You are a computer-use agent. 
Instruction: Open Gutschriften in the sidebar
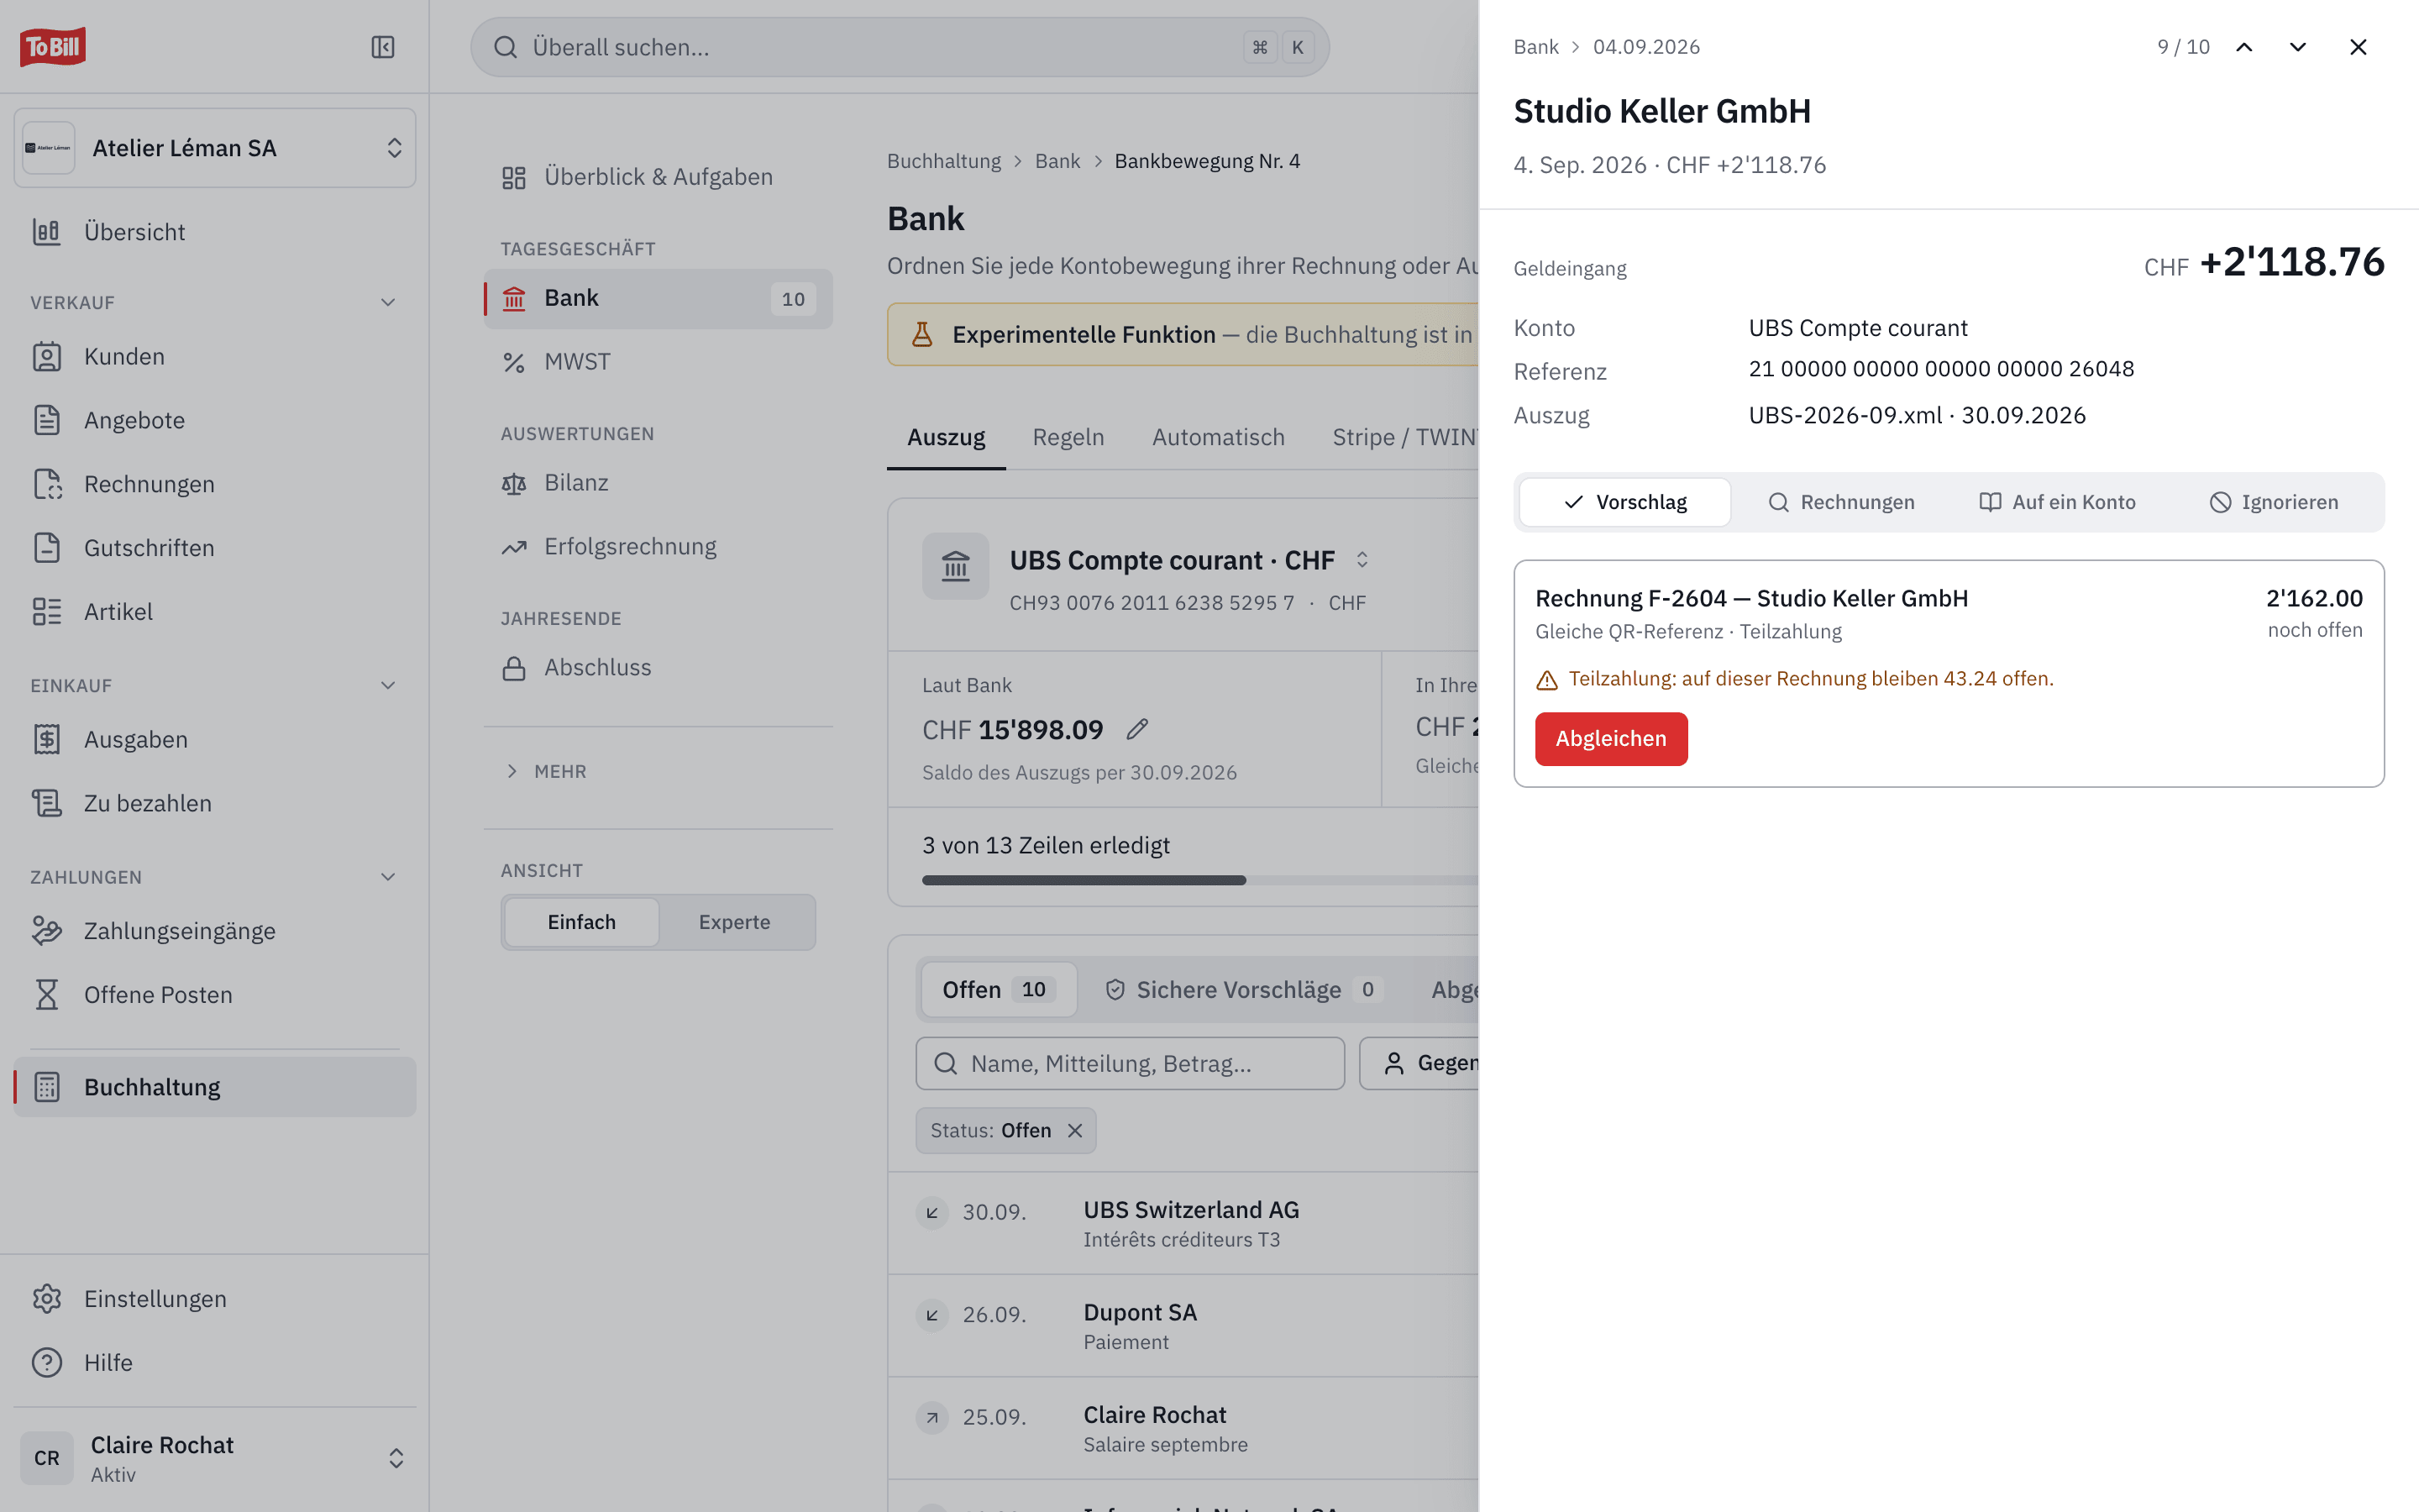[215, 548]
